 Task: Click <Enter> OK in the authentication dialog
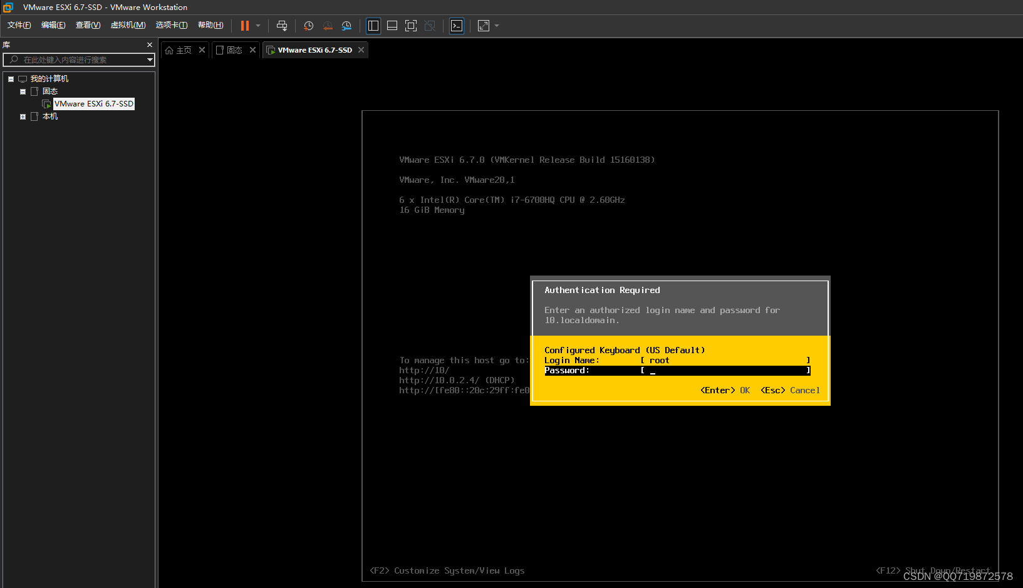pos(725,390)
